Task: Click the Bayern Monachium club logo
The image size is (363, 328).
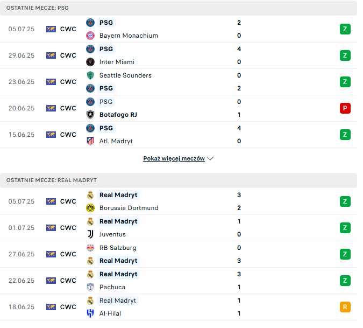Action: (90, 36)
